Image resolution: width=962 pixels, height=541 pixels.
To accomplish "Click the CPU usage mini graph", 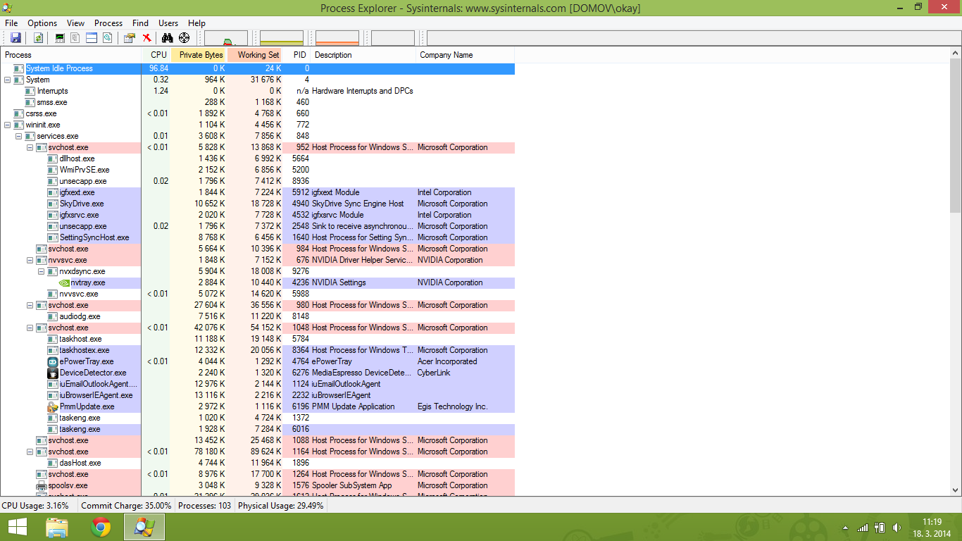I will [x=226, y=38].
